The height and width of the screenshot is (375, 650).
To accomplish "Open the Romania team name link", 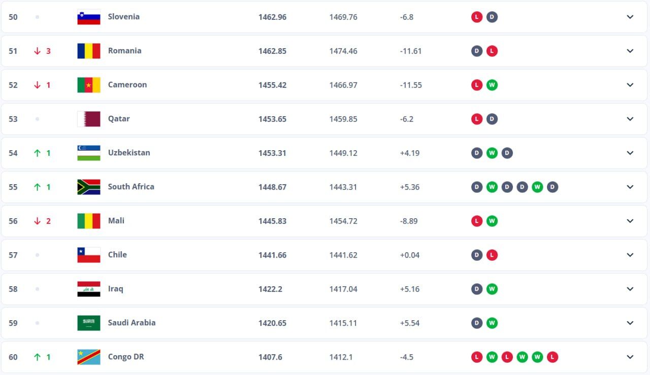I will (125, 50).
